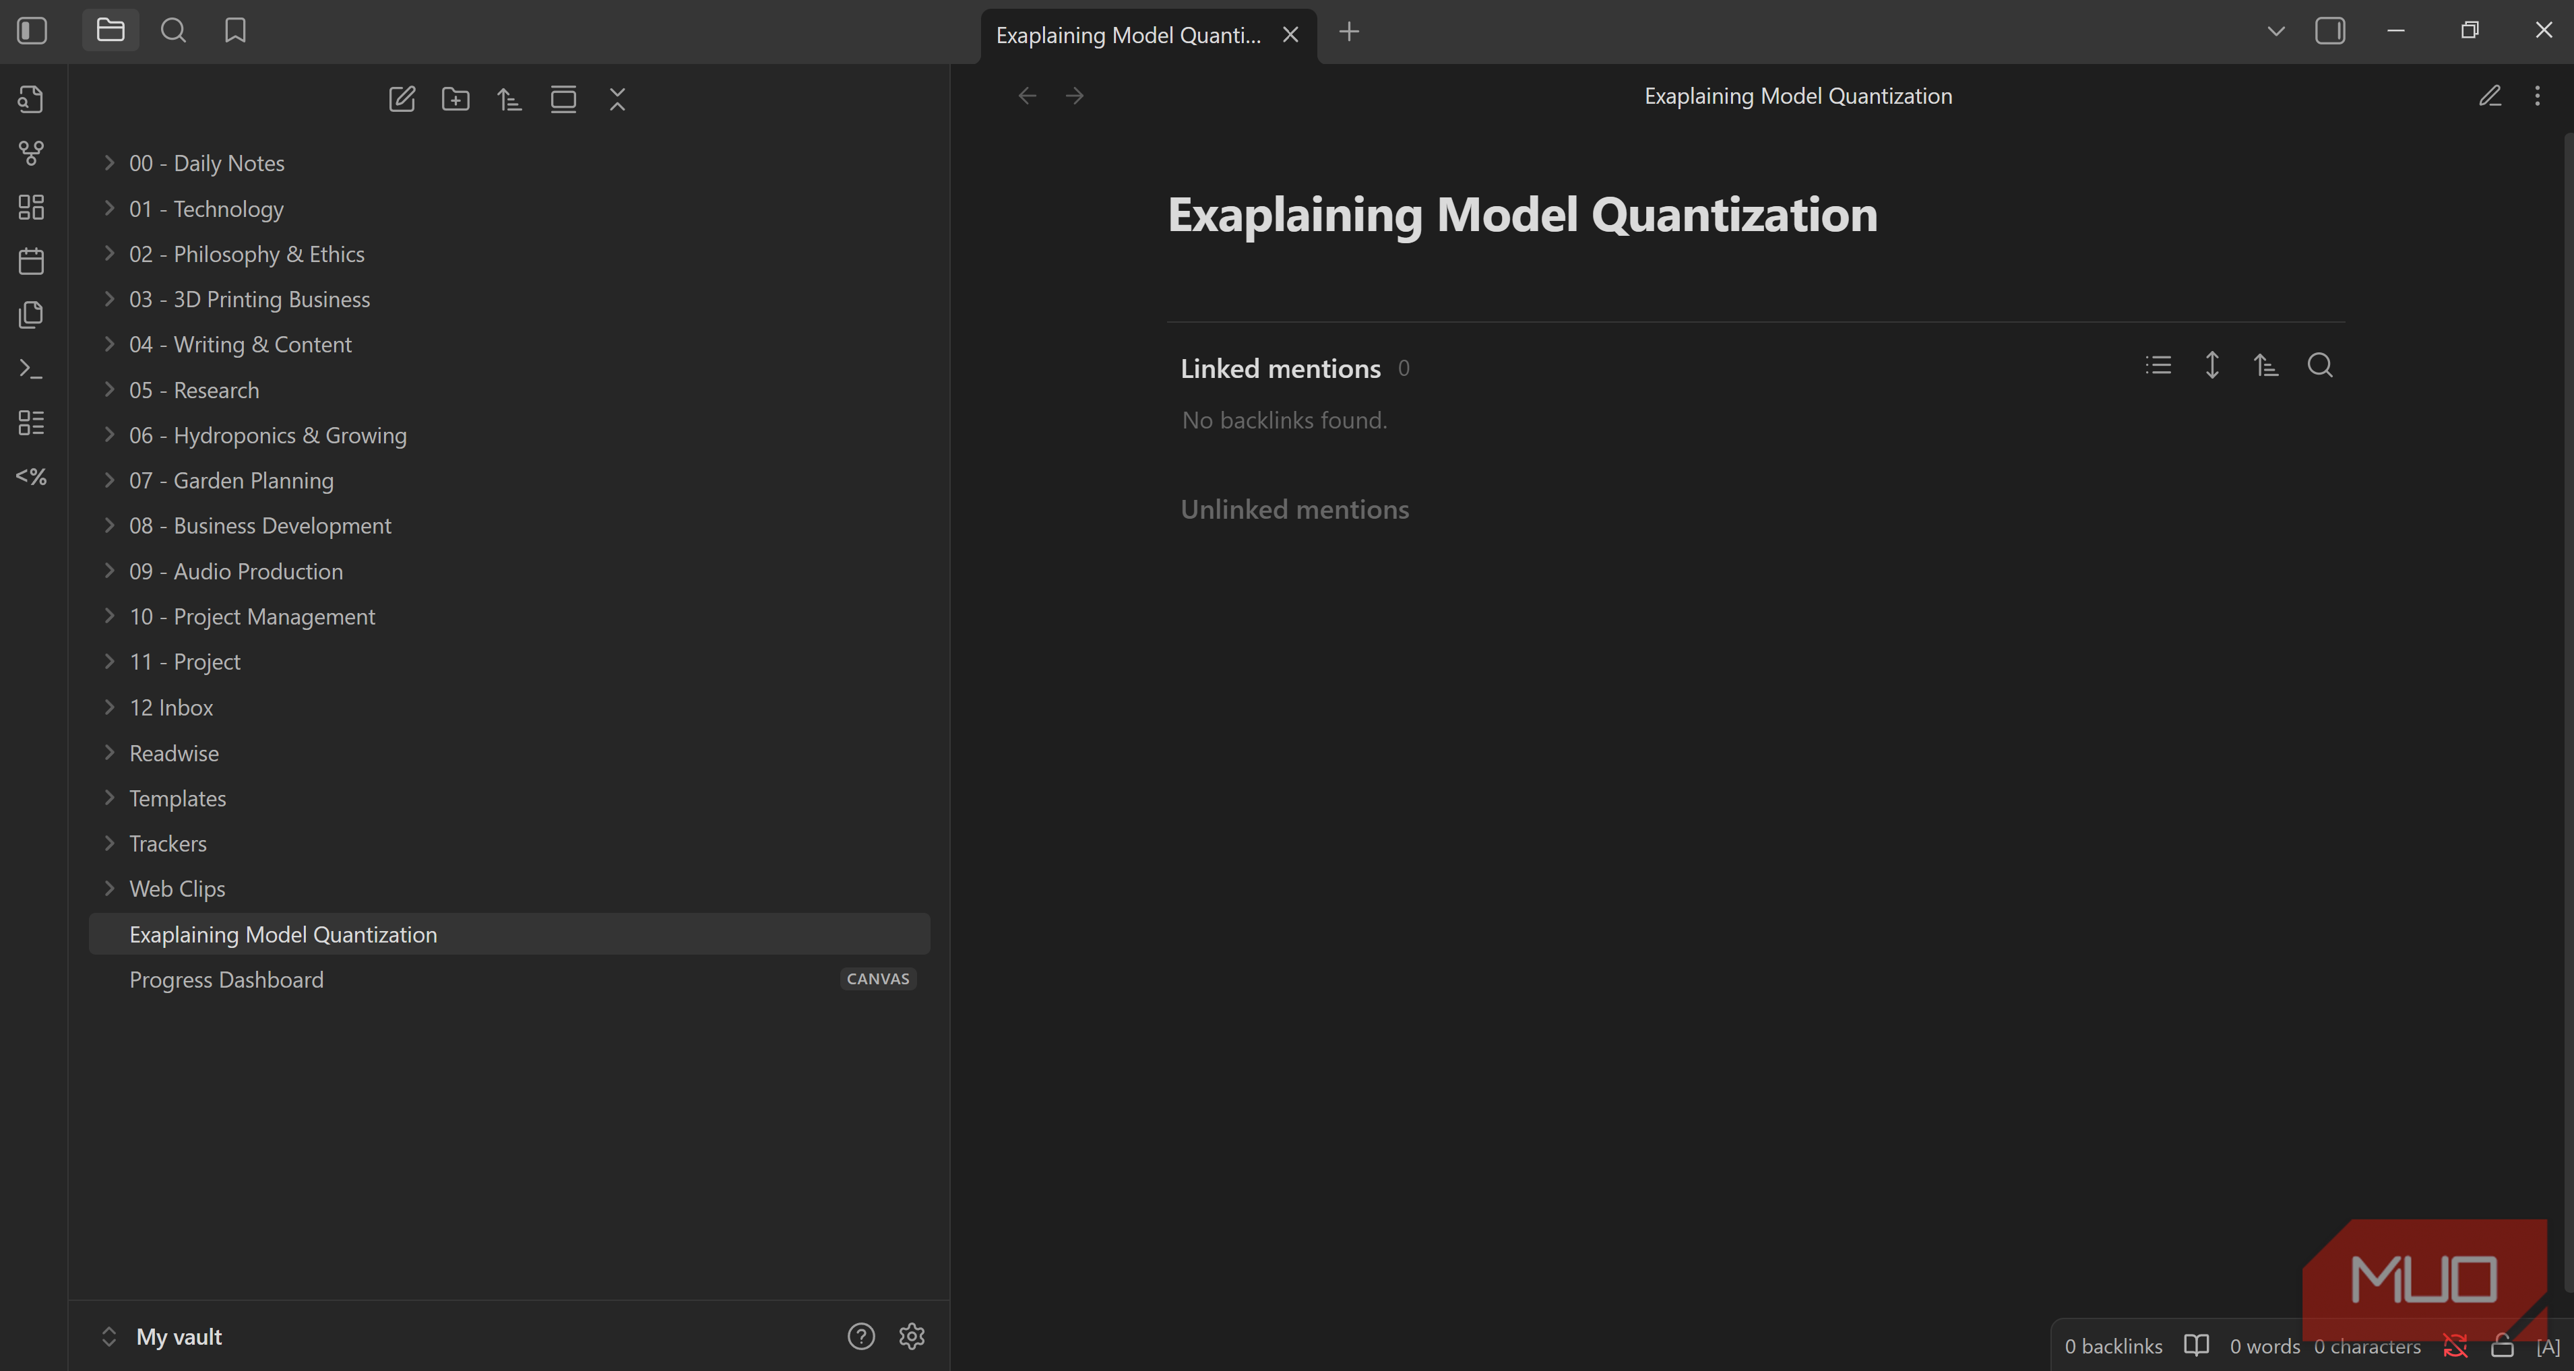Screen dimensions: 2574x1371
Task: Open the Trackers folder
Action: point(509,843)
